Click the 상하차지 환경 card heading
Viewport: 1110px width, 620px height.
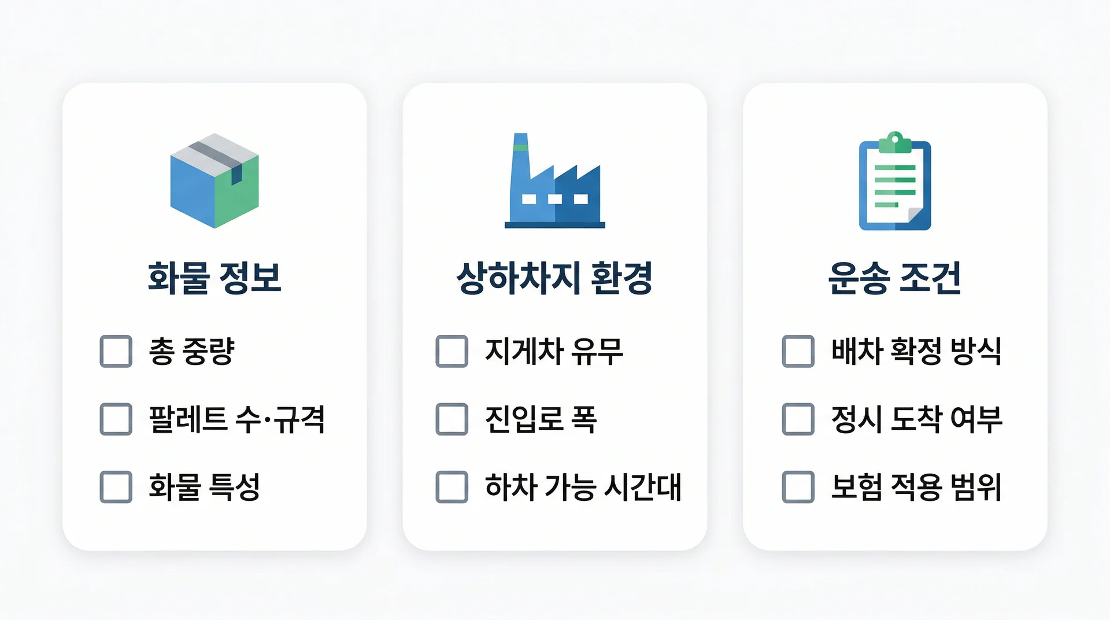[554, 278]
